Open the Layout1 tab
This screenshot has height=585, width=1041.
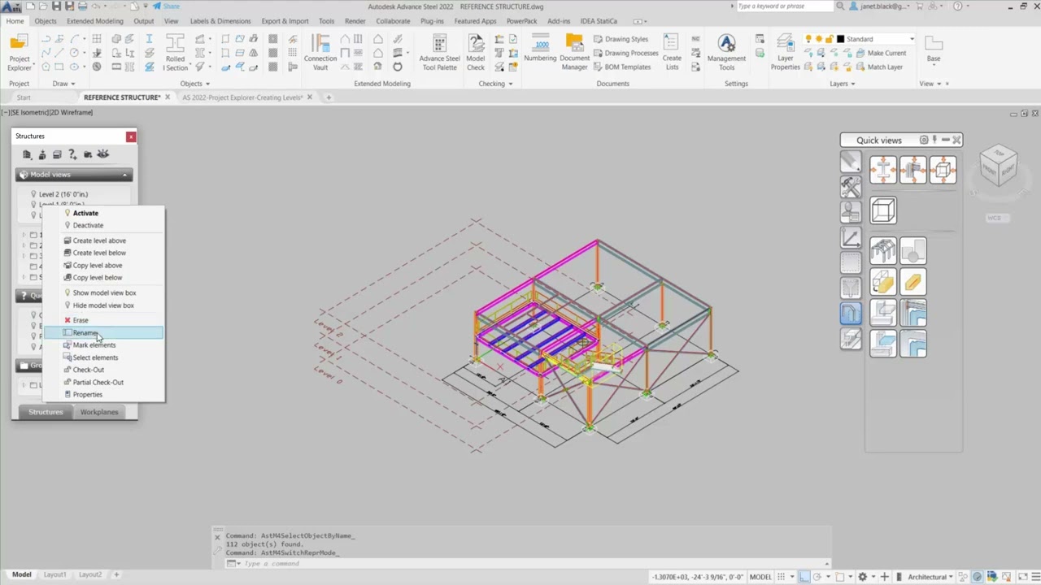pyautogui.click(x=54, y=574)
